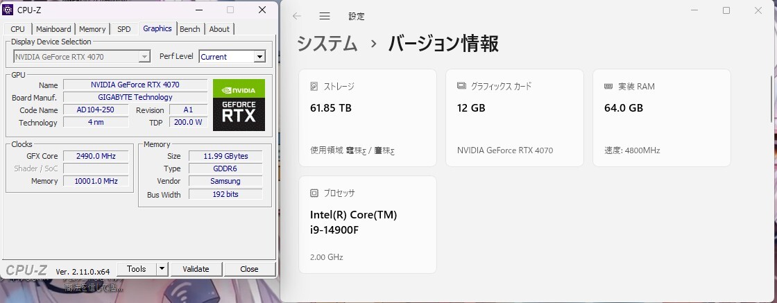Screen dimensions: 777x303
Task: Click the Settings window vertical scrollbar
Action: coord(771,99)
